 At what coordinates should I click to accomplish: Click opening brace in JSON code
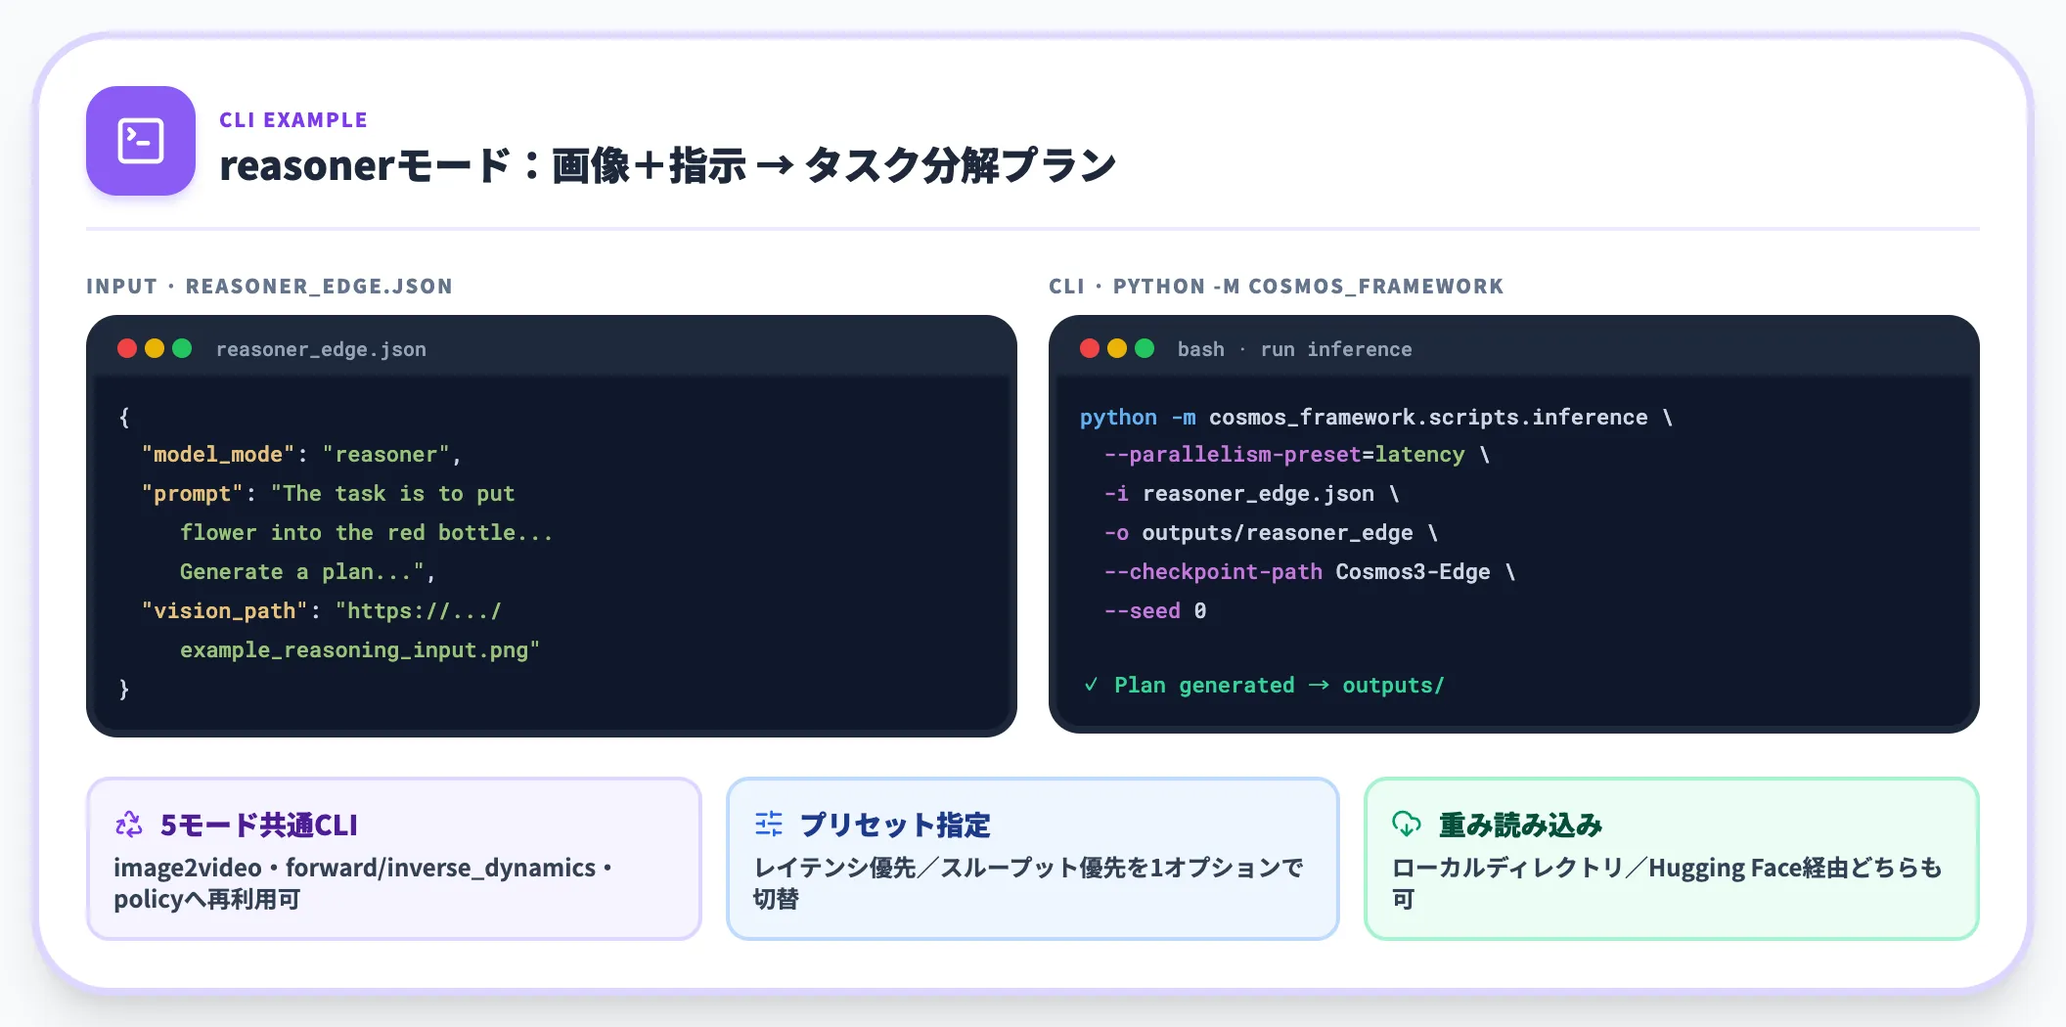pos(124,418)
